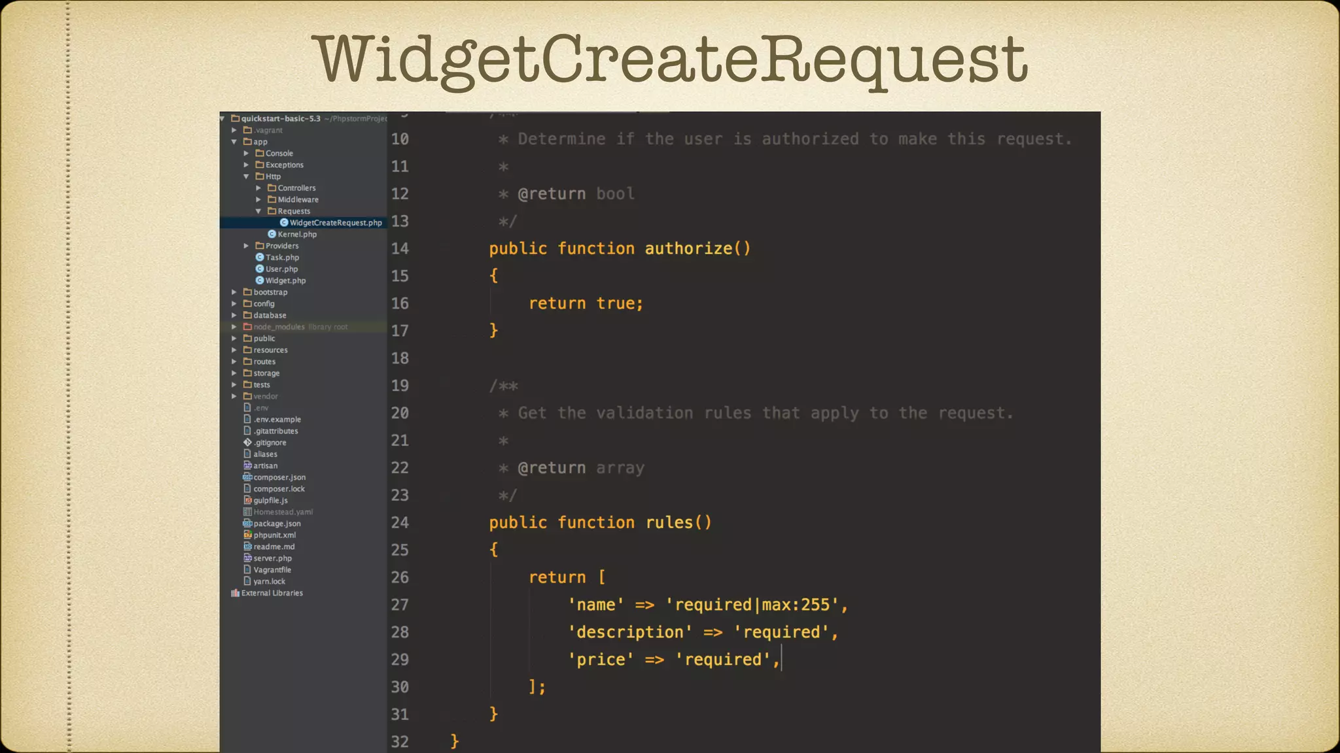This screenshot has width=1340, height=753.
Task: Click the config folder icon
Action: click(x=247, y=304)
